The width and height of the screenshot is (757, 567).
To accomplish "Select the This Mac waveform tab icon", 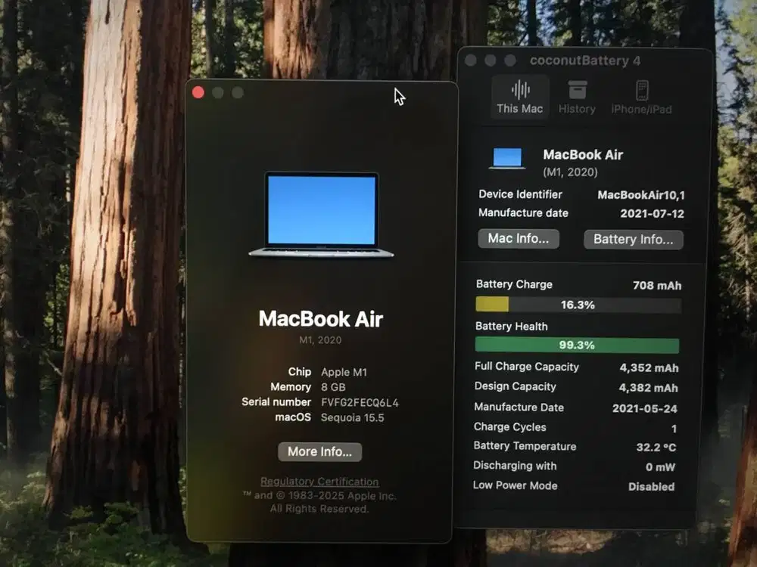I will click(520, 91).
